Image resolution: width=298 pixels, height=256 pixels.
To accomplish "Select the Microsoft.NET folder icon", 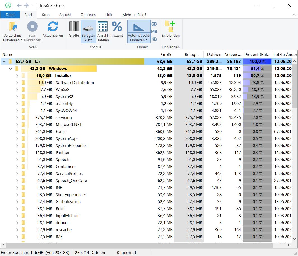I will (x=23, y=125).
